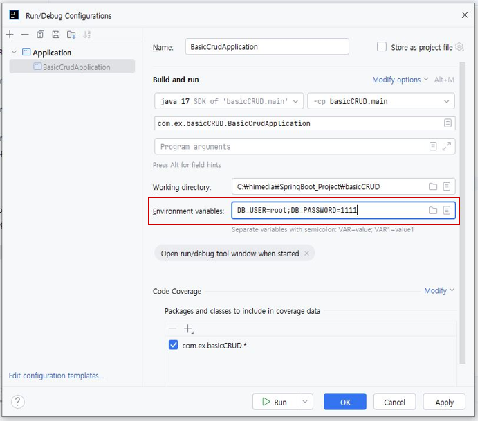Open the help question mark

click(x=18, y=403)
